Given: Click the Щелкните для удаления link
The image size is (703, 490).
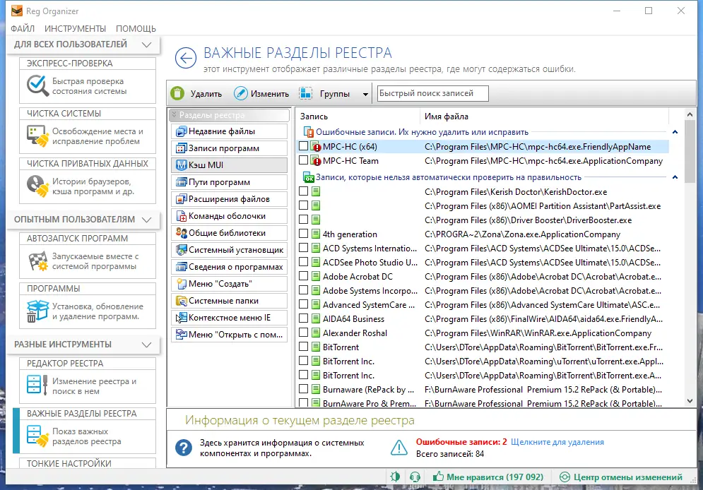Looking at the screenshot, I should coord(557,441).
